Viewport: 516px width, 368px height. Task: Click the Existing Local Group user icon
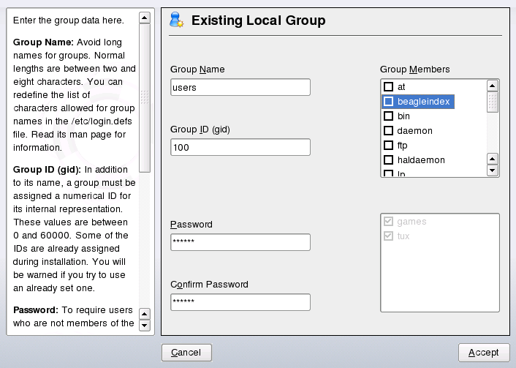(x=176, y=20)
